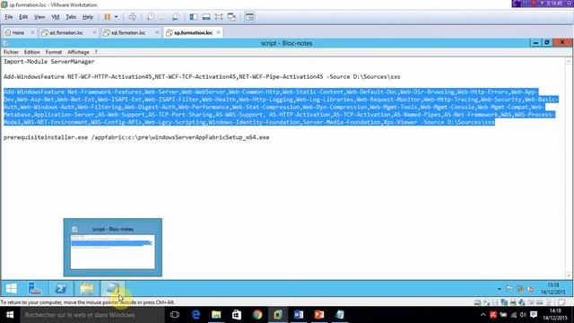Open the Edition menu in Bloc-notes

click(x=32, y=52)
